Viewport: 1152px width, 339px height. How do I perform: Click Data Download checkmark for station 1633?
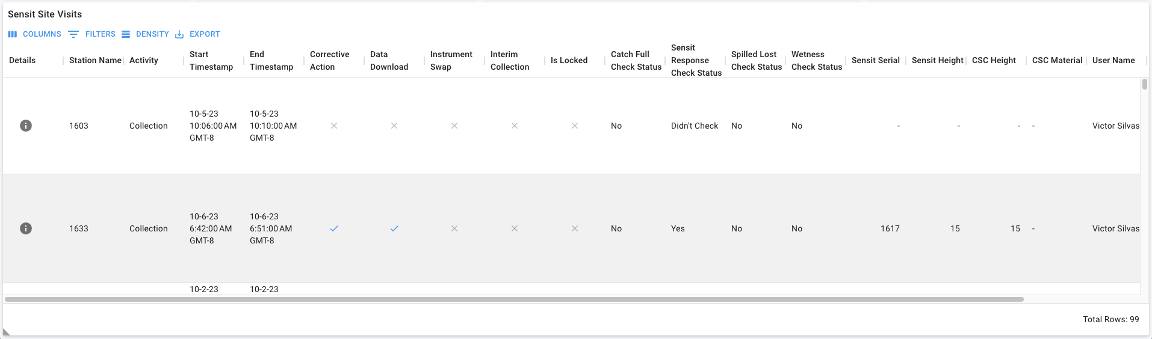click(x=394, y=228)
